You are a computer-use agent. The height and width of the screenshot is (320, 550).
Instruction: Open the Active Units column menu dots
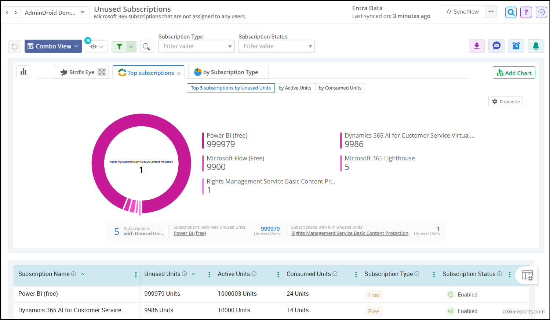[278, 274]
